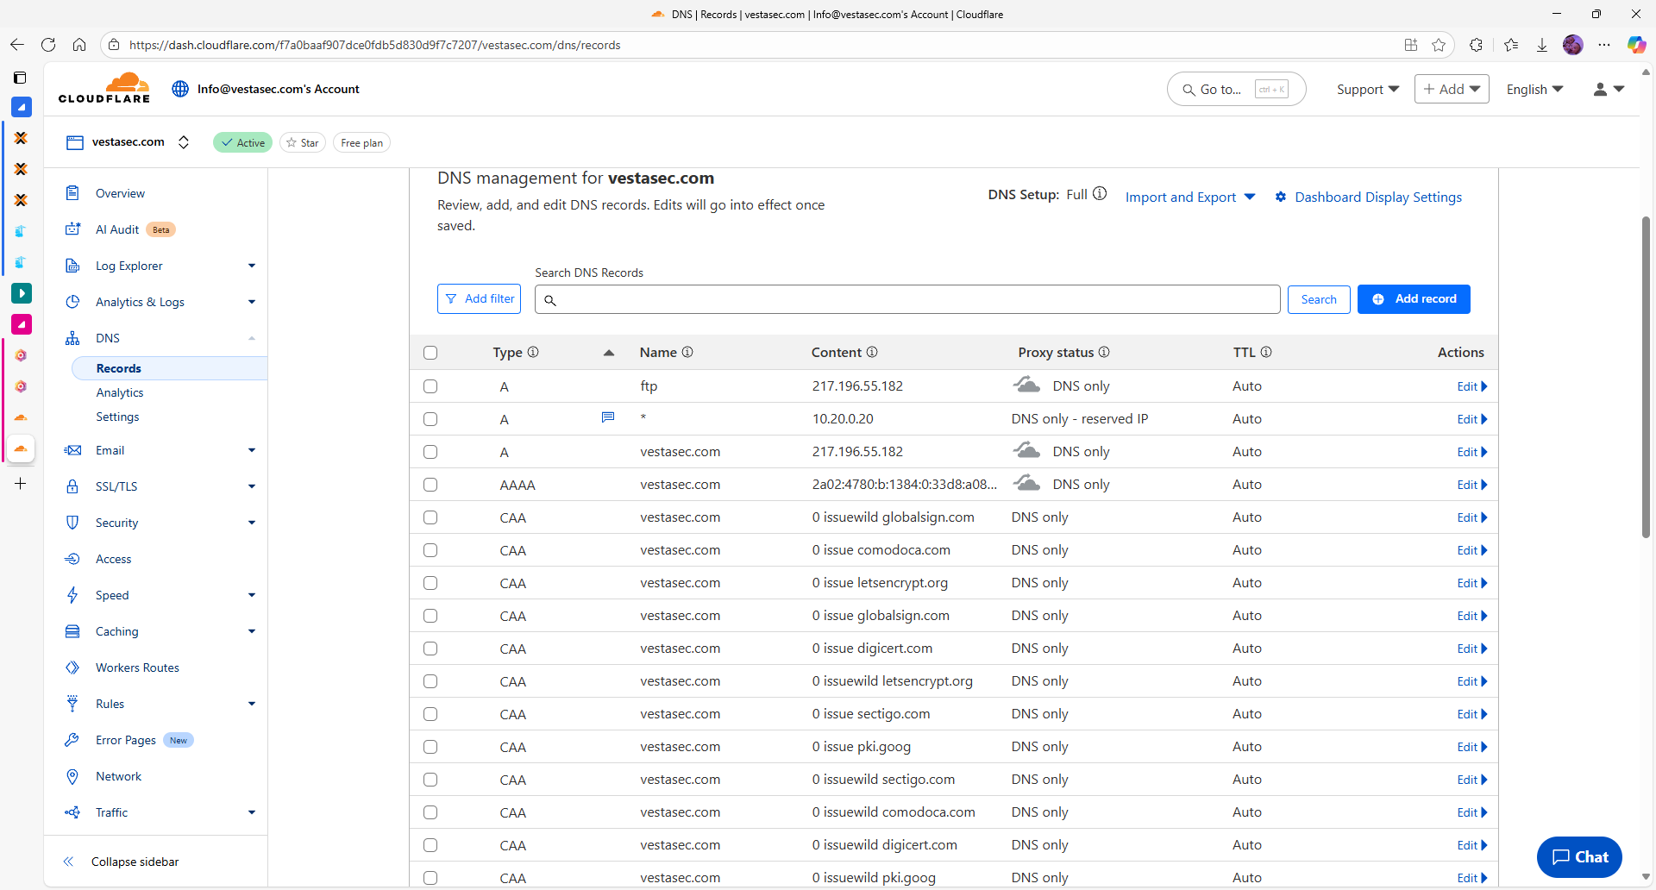1656x890 pixels.
Task: Check the wildcard 10.20.0.20 record checkbox
Action: pyautogui.click(x=430, y=419)
